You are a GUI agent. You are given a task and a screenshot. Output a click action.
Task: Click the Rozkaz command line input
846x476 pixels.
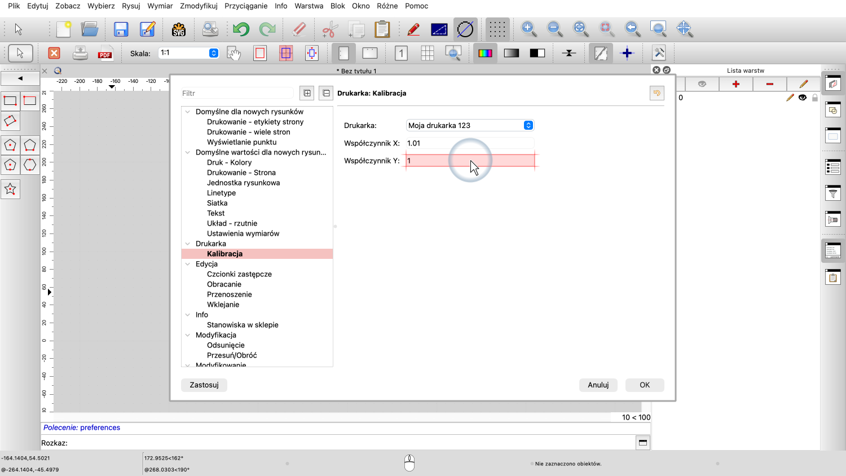(x=351, y=443)
